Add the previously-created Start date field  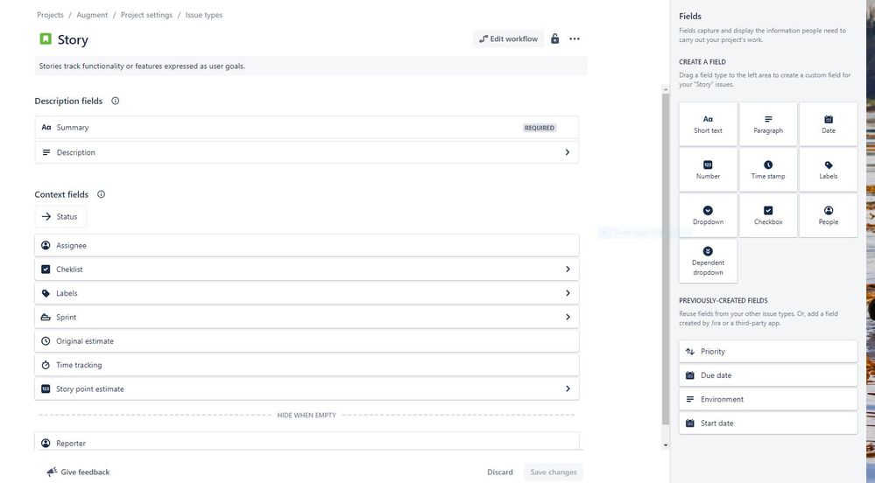coord(768,423)
